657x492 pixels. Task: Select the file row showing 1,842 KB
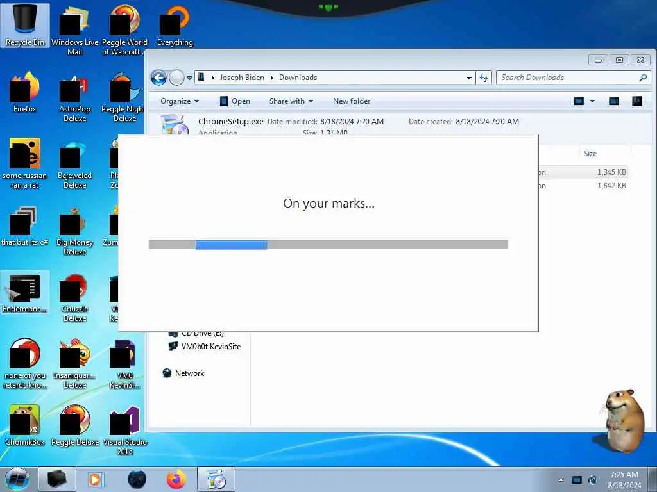pos(583,185)
